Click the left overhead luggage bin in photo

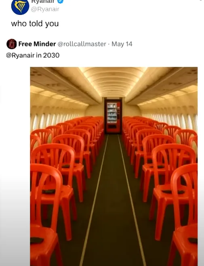coord(61,85)
